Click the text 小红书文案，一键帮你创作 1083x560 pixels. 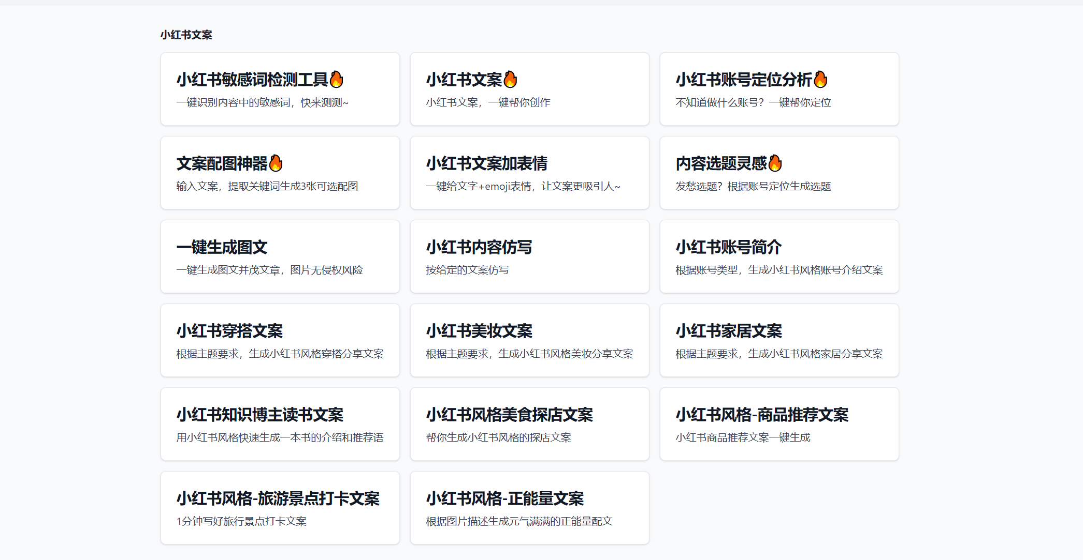pos(488,102)
